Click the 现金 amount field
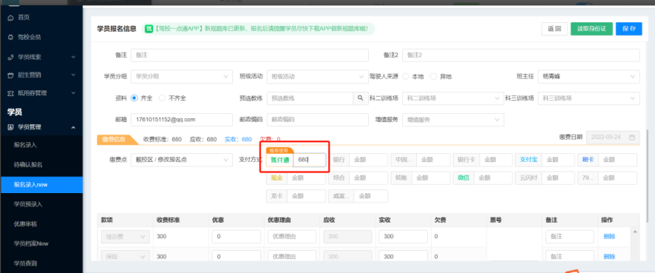 [x=306, y=178]
